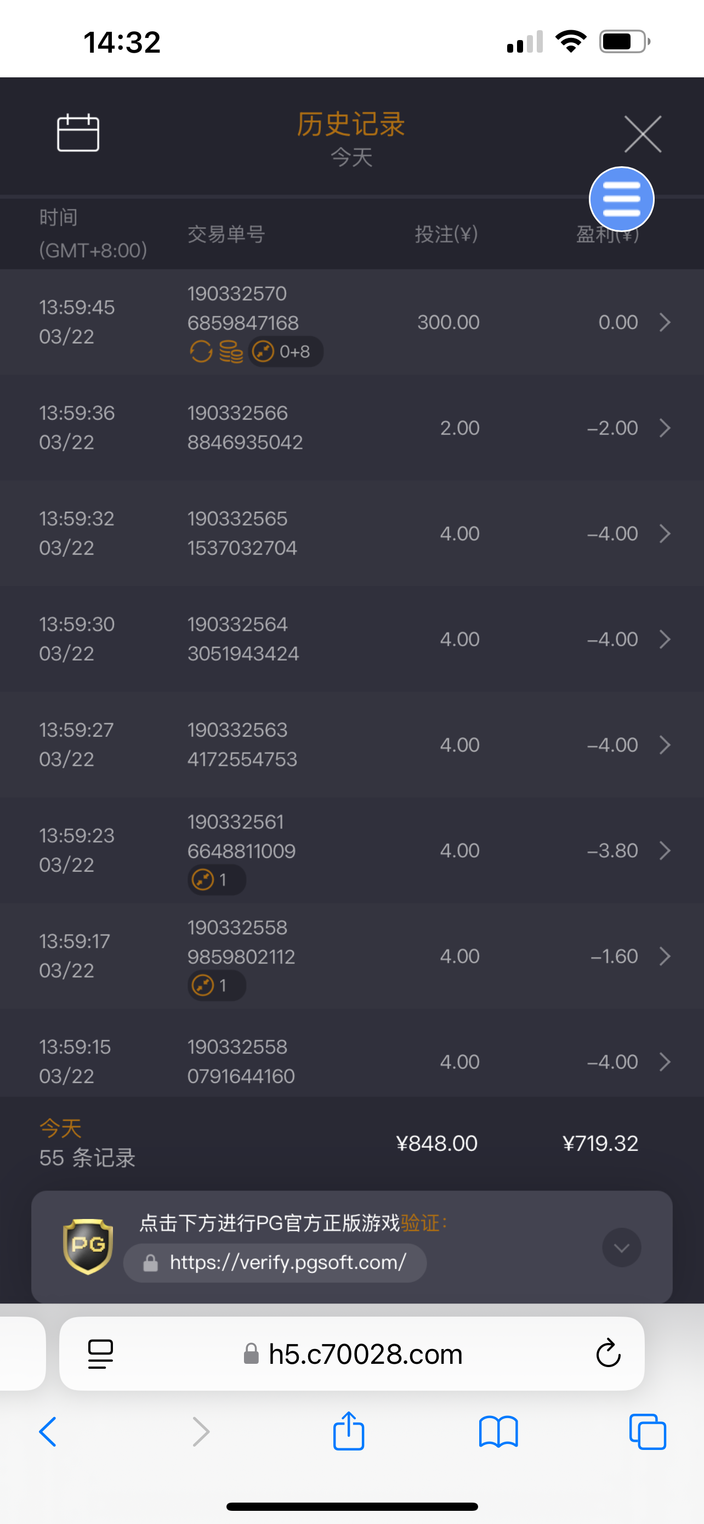Open the 13:59:15 transaction record

click(351, 1062)
